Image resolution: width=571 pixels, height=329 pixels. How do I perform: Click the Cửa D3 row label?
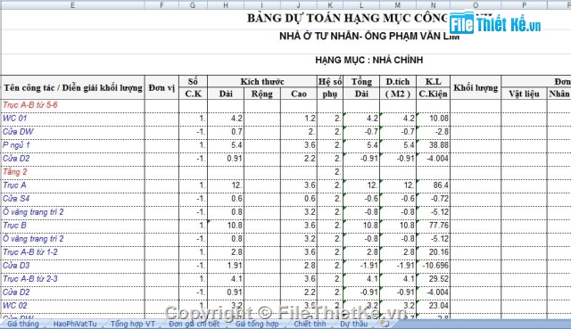[x=16, y=266]
